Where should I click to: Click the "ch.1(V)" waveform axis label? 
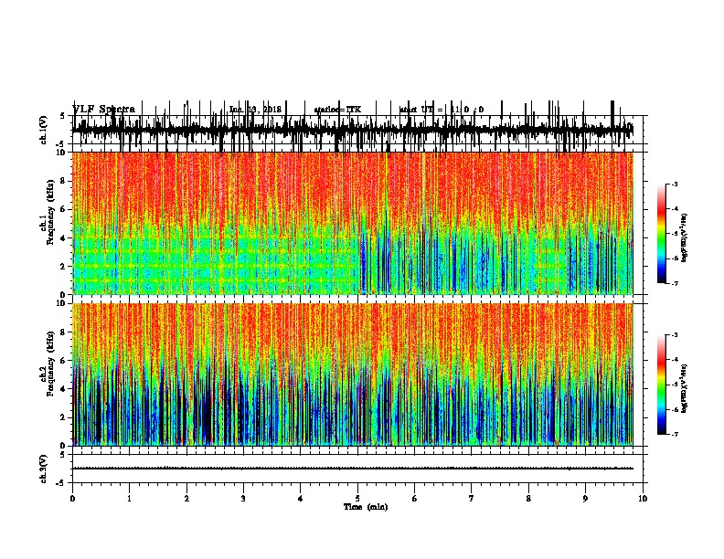(43, 130)
